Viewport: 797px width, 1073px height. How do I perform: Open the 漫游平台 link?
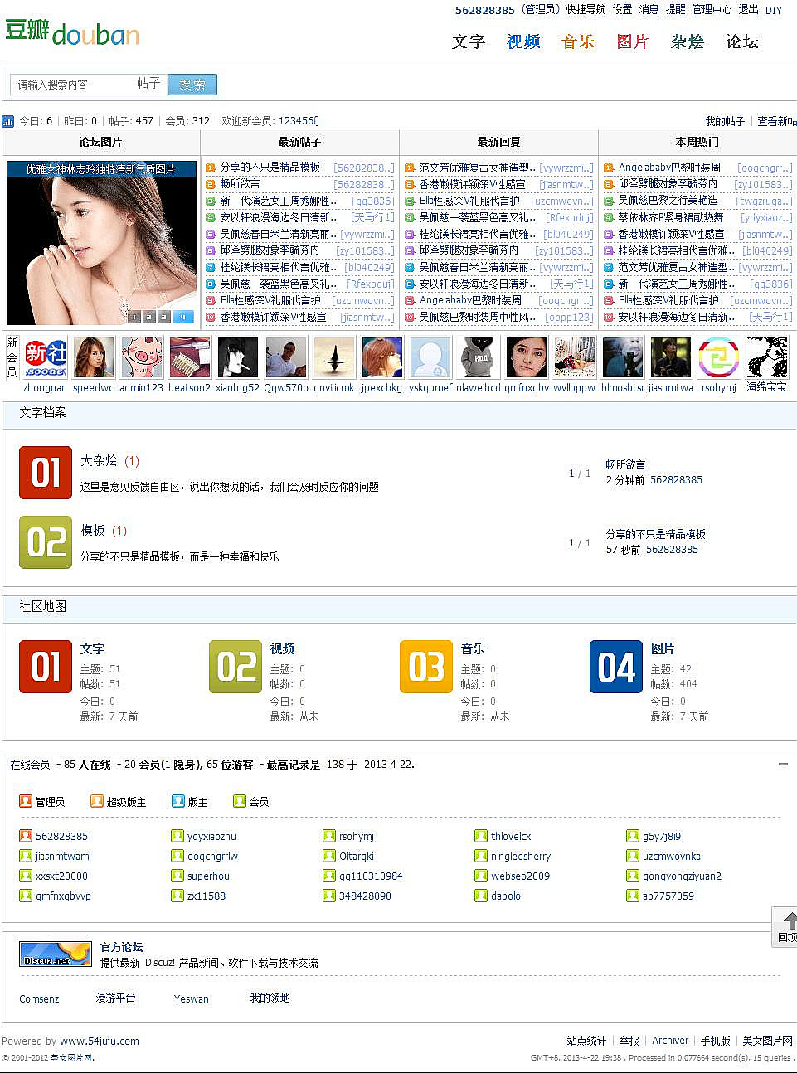pyautogui.click(x=115, y=998)
